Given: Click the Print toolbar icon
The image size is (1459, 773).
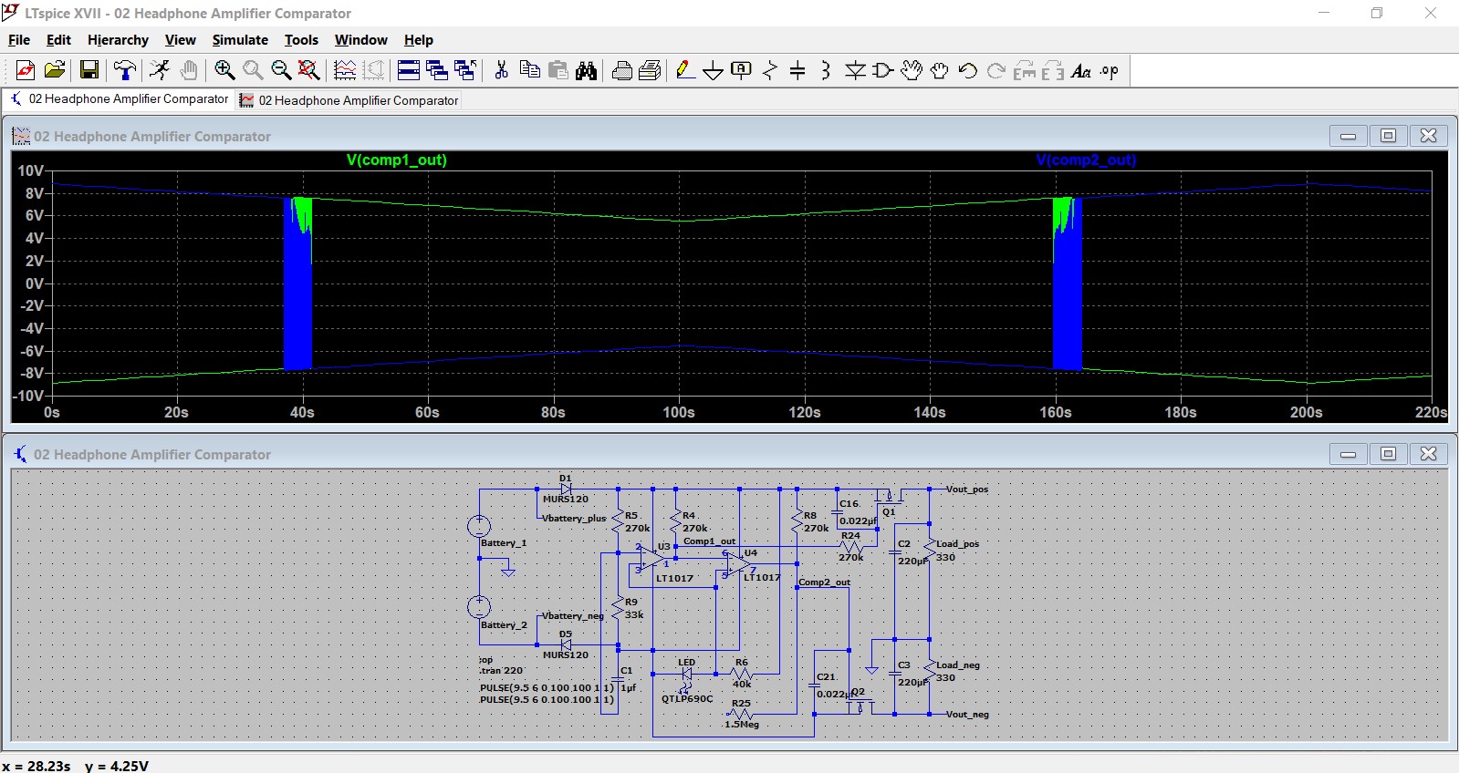Looking at the screenshot, I should point(651,70).
